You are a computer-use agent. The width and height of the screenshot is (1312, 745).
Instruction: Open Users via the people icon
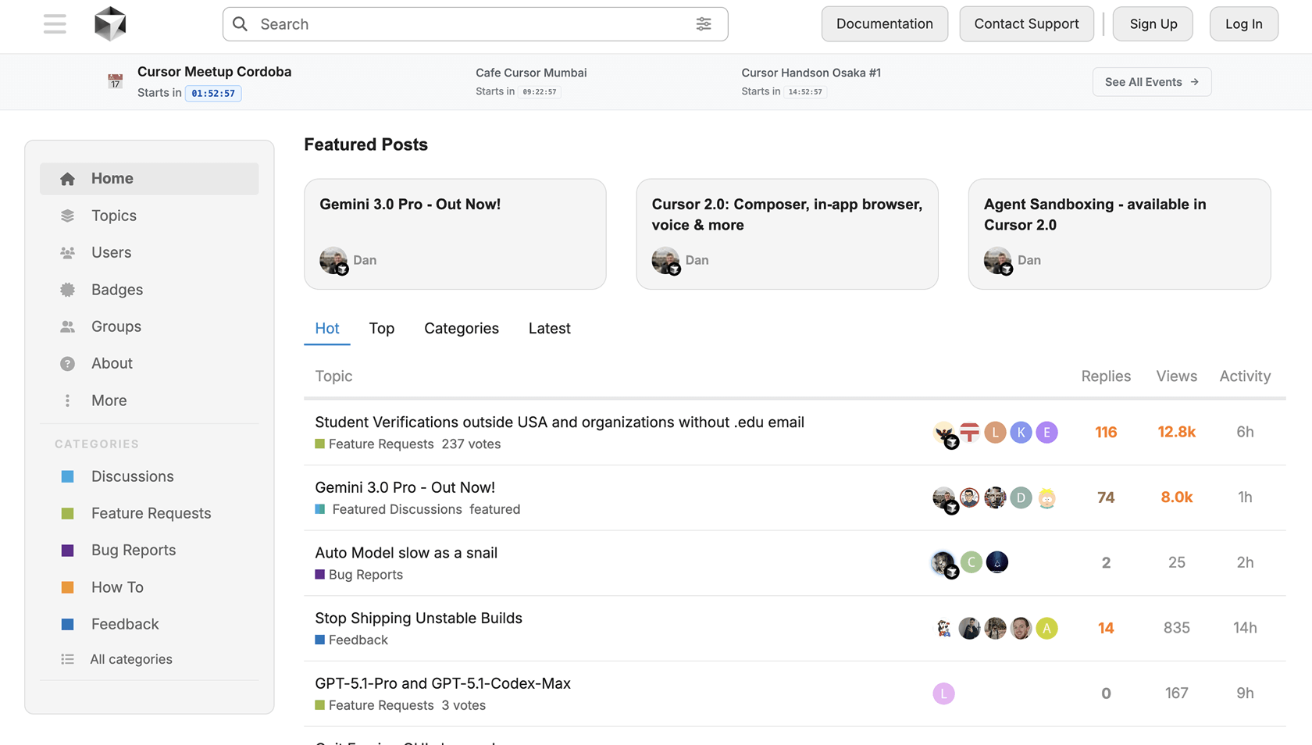[x=67, y=251]
